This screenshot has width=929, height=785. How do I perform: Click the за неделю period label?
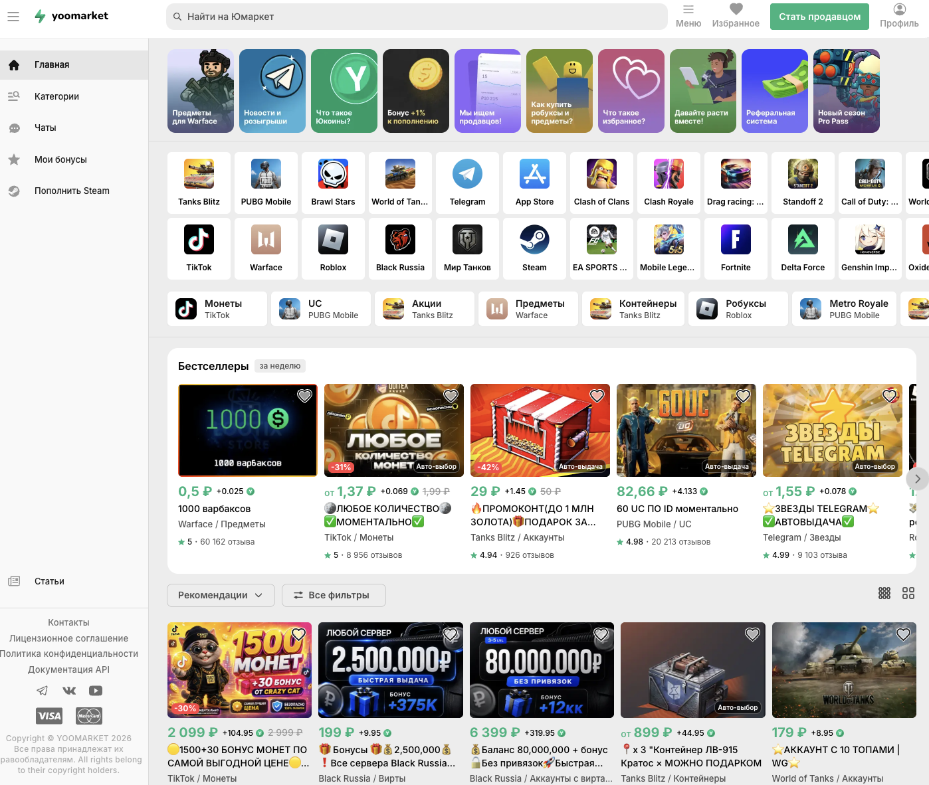(x=280, y=366)
